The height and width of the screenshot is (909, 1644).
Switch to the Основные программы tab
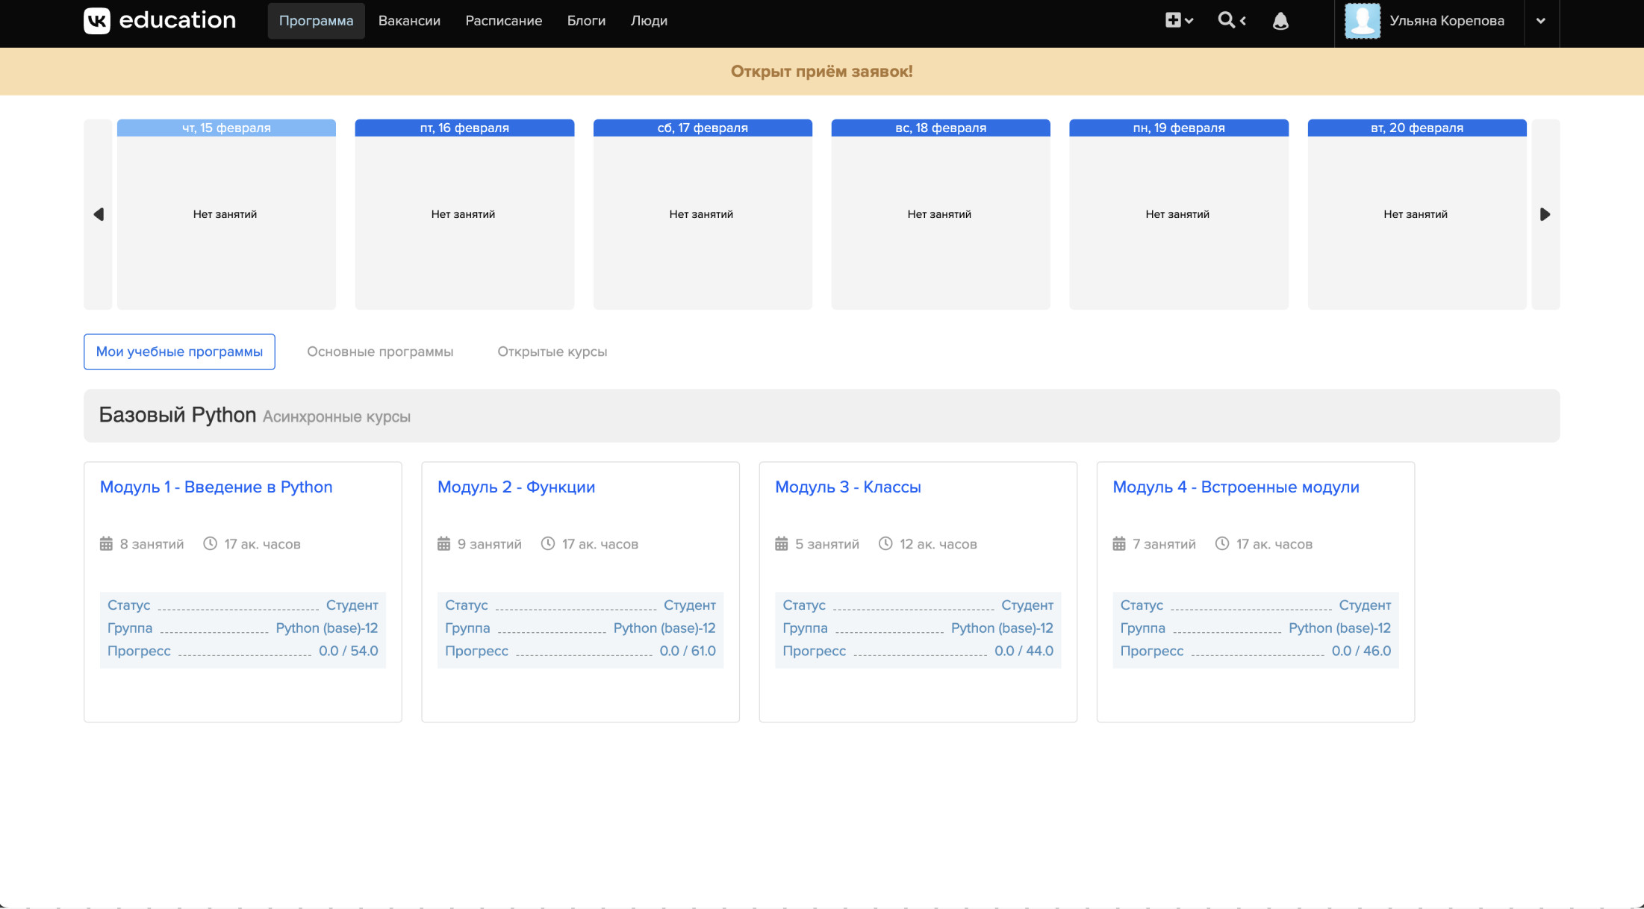pos(380,352)
